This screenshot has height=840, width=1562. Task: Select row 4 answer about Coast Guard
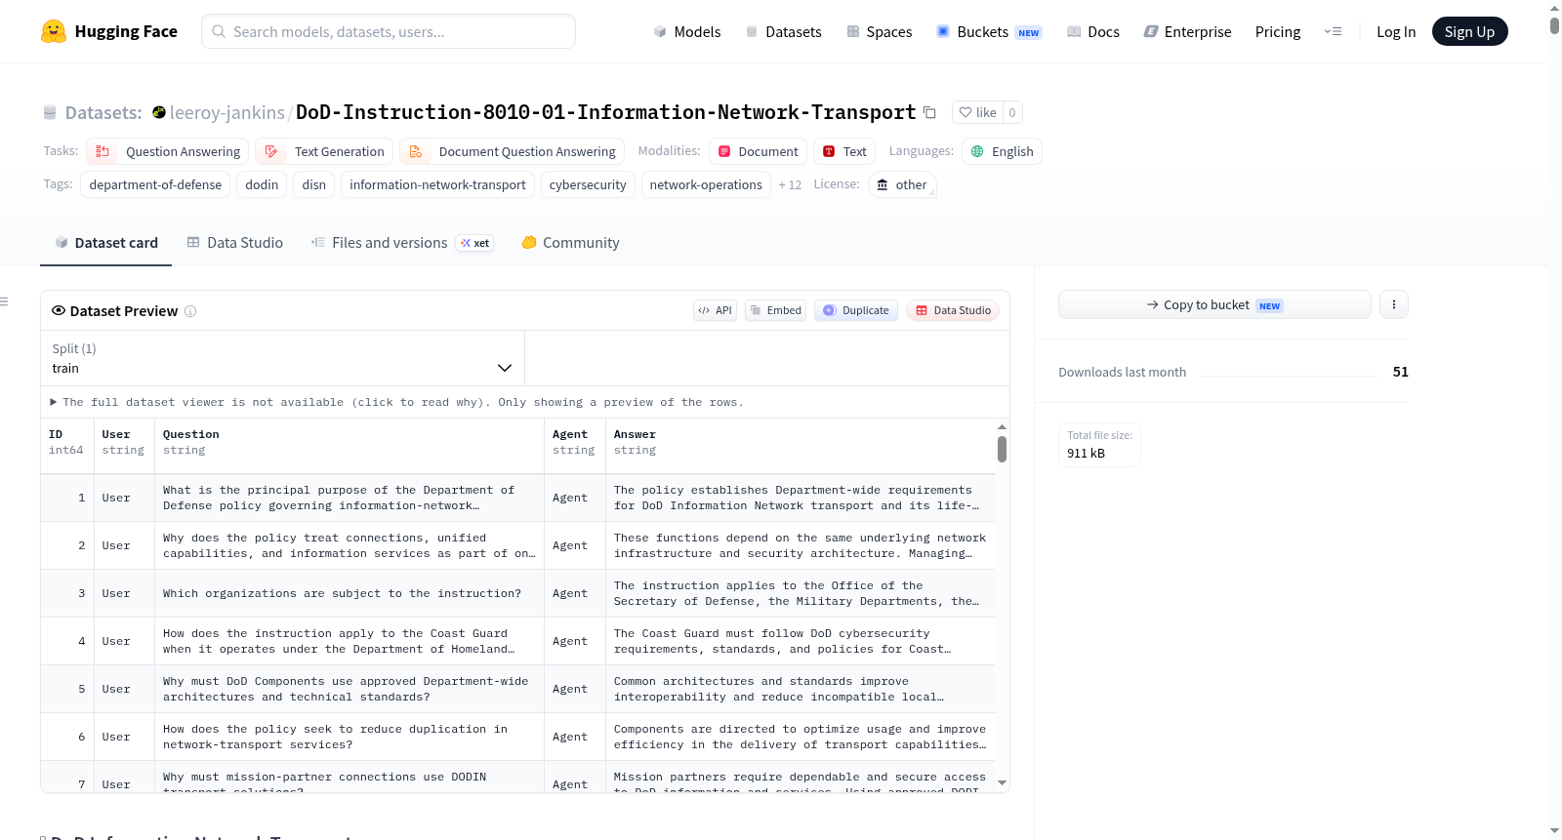[x=801, y=641]
